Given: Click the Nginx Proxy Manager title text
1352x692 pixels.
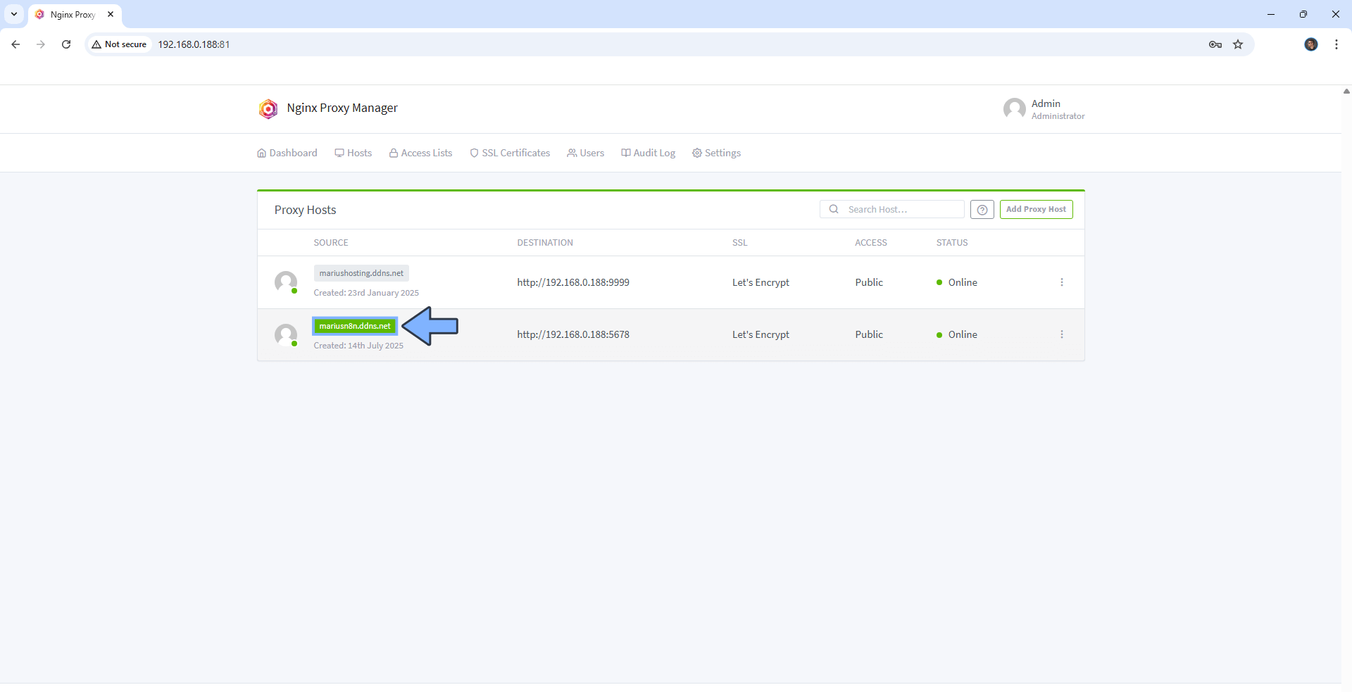Looking at the screenshot, I should 342,108.
